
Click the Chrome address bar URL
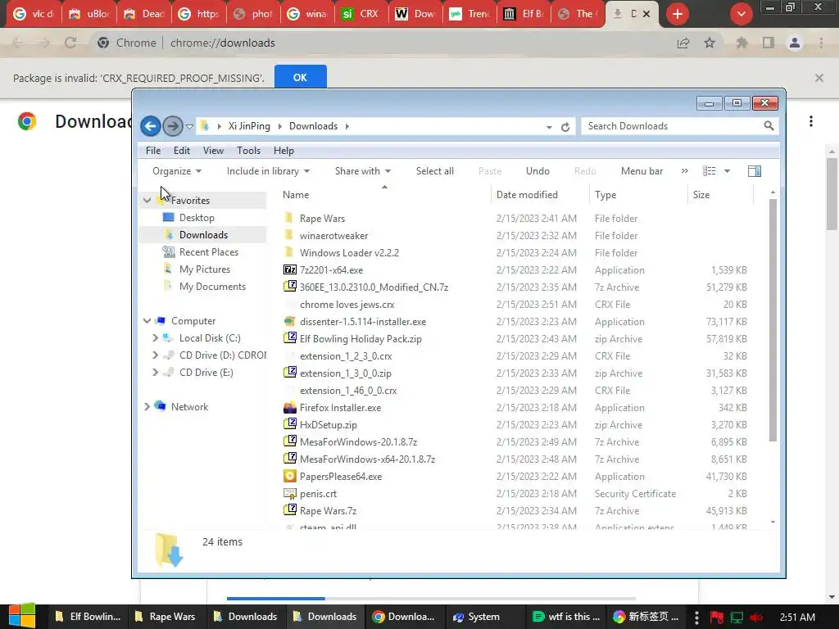[x=223, y=43]
